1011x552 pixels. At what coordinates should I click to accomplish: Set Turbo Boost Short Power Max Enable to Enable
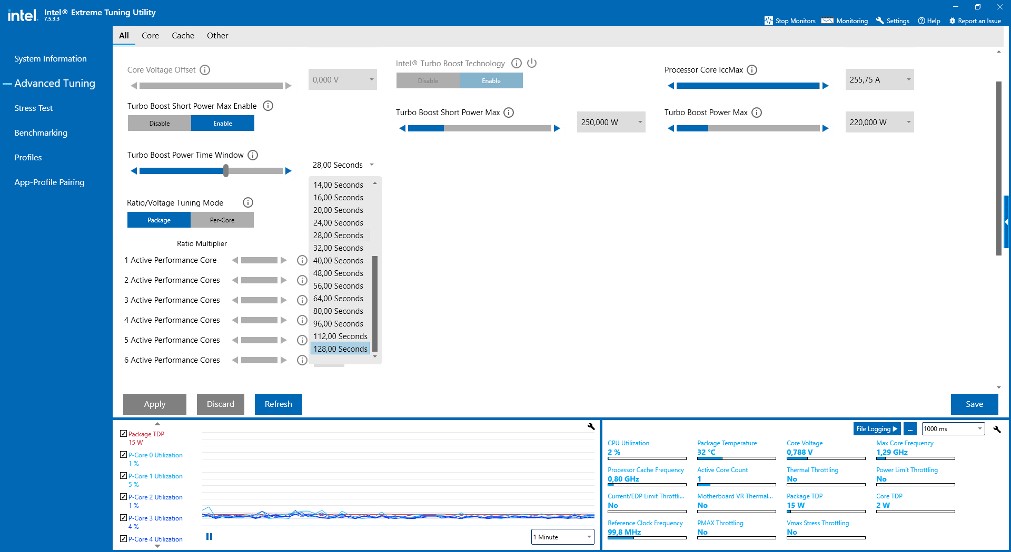coord(223,124)
